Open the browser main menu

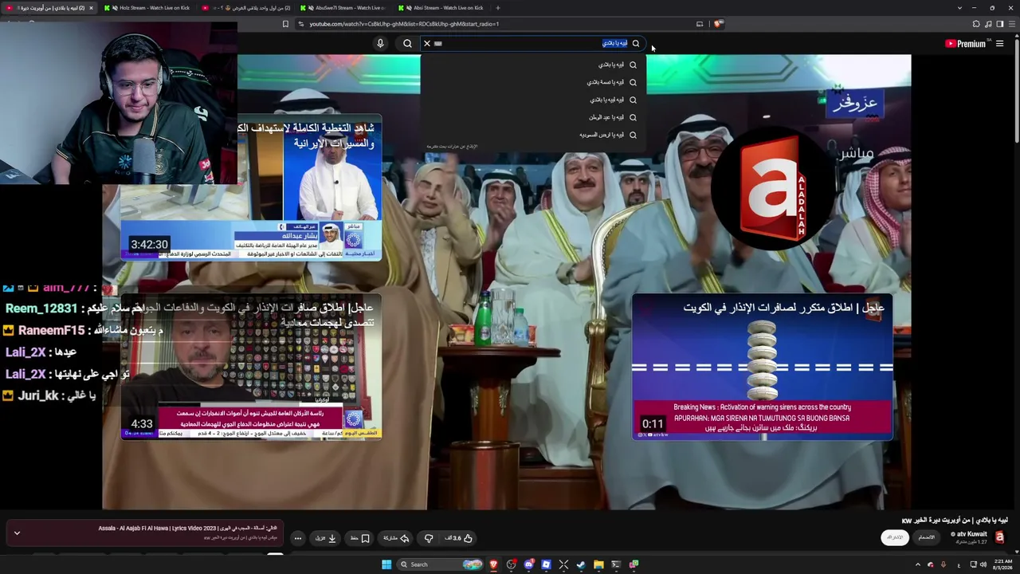click(1011, 24)
